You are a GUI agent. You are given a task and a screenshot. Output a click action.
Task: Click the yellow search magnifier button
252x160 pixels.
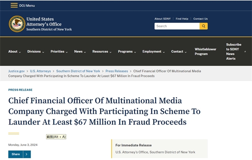[203, 26]
